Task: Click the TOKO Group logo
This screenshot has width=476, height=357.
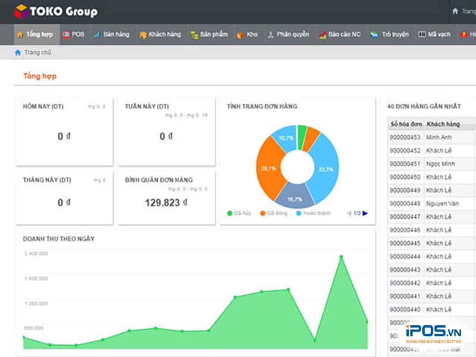Action: 56,11
